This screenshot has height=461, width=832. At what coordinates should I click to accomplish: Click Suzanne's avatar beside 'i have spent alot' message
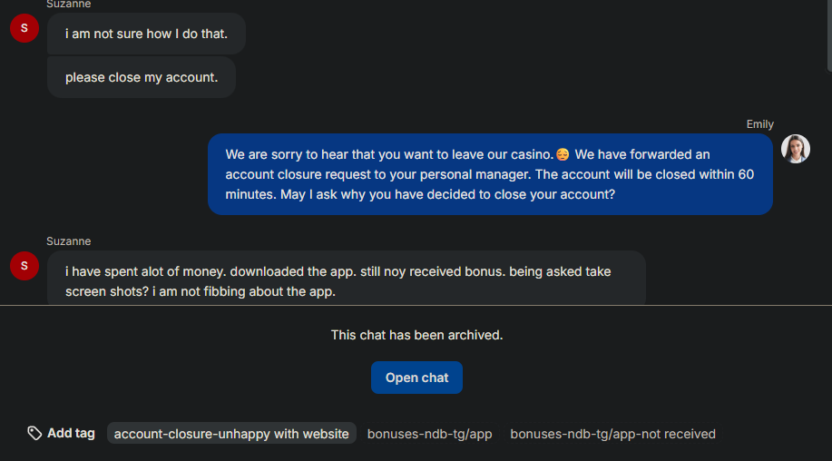click(24, 266)
